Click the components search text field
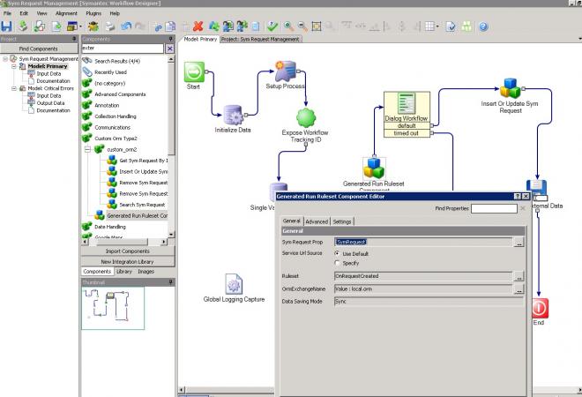Viewport: 582px width, 397px height. pos(123,49)
